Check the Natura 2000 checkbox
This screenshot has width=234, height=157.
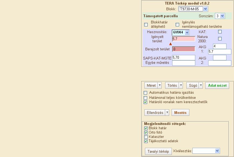220,39
